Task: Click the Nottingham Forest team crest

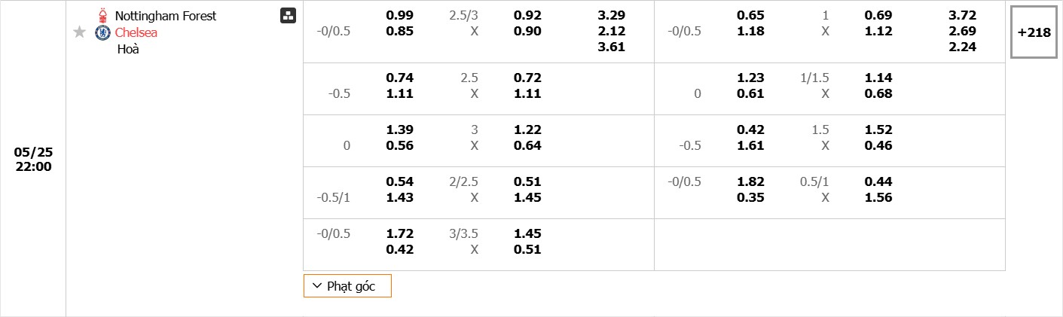Action: 102,16
